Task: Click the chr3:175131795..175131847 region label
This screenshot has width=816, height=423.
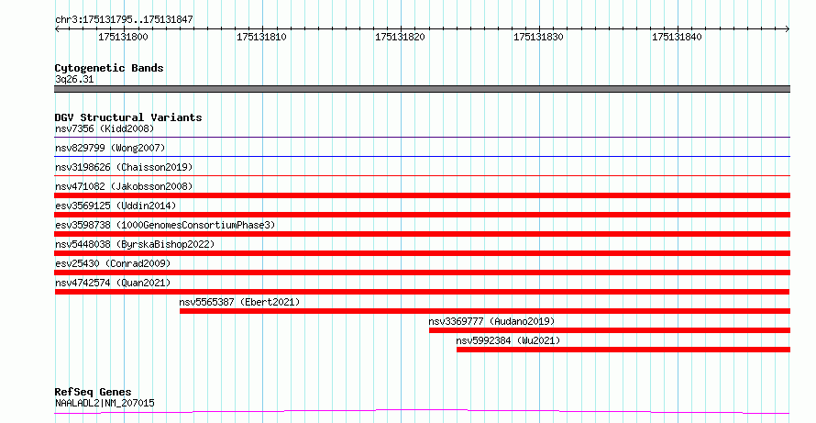Action: coord(124,19)
